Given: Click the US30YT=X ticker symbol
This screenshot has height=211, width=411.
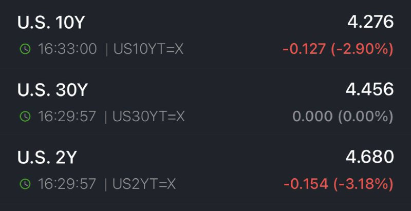Looking at the screenshot, I should tap(148, 117).
